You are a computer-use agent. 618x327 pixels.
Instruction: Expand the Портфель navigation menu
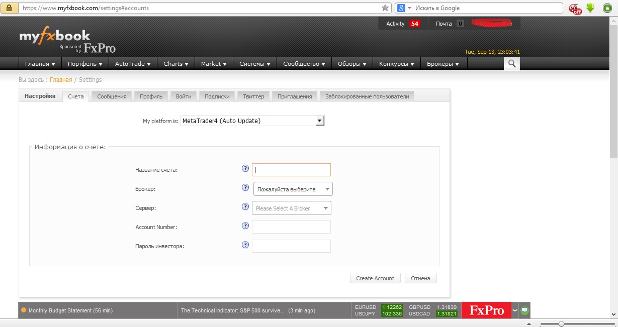click(85, 64)
